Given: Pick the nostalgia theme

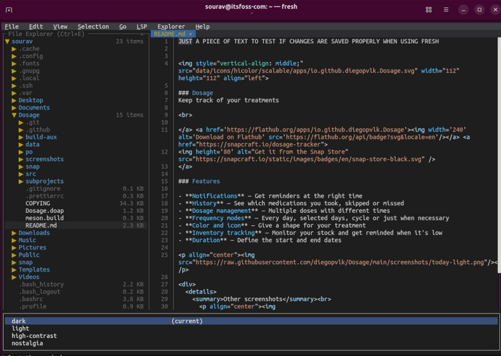Looking at the screenshot, I should tap(27, 343).
